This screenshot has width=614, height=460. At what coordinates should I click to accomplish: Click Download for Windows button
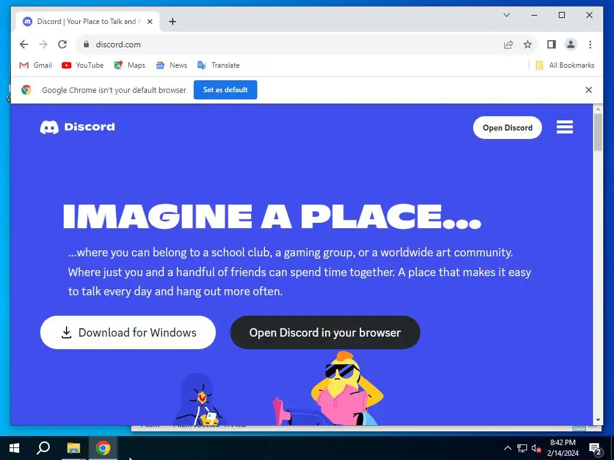128,332
